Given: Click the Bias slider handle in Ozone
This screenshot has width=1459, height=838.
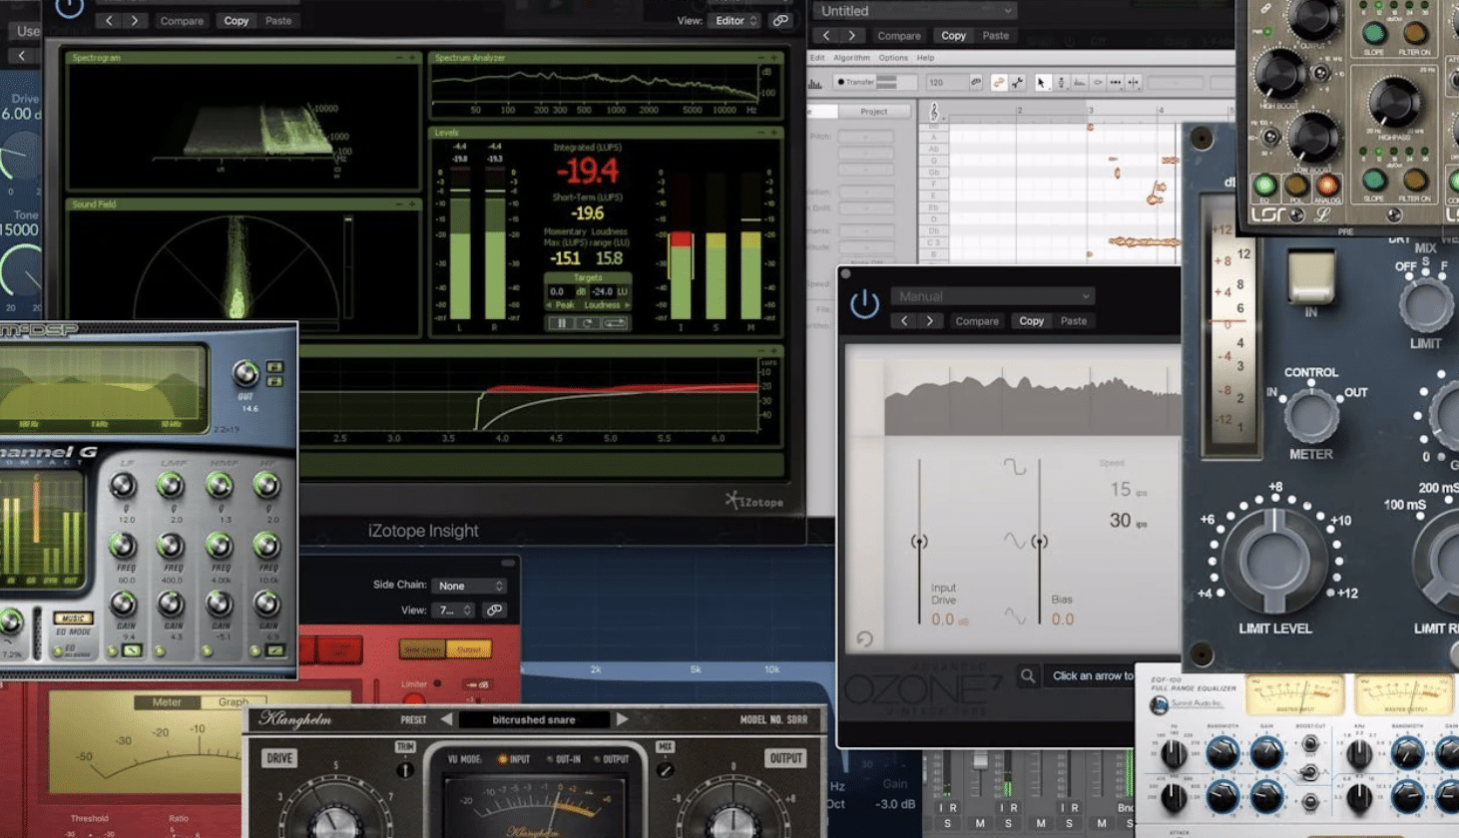Looking at the screenshot, I should [1039, 542].
